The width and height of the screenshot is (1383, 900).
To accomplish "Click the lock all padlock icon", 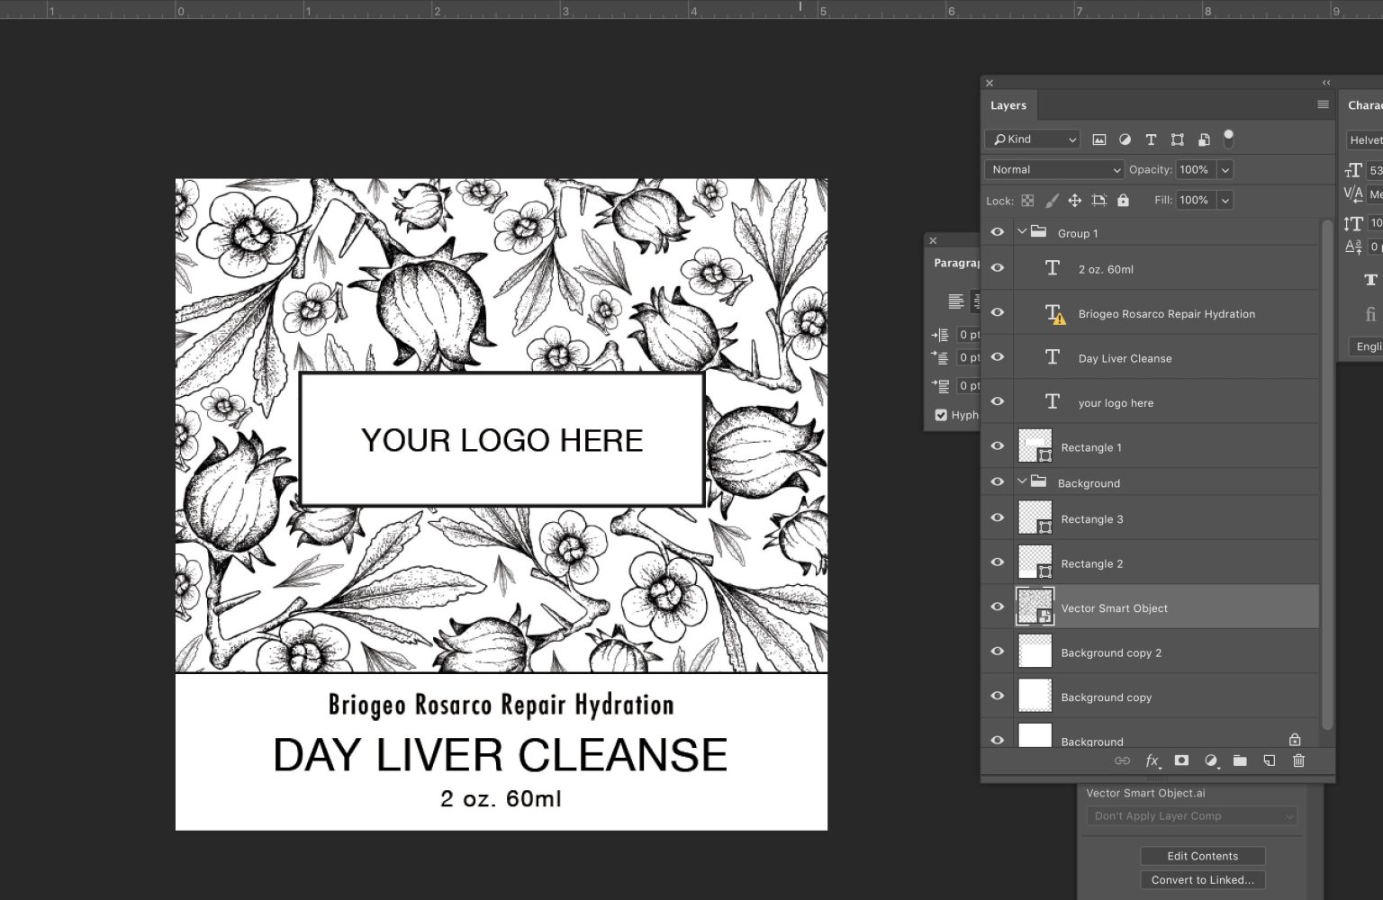I will click(x=1123, y=201).
